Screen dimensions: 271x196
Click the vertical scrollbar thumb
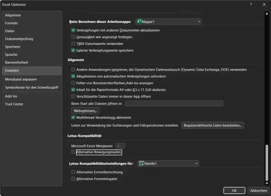[267, 163]
